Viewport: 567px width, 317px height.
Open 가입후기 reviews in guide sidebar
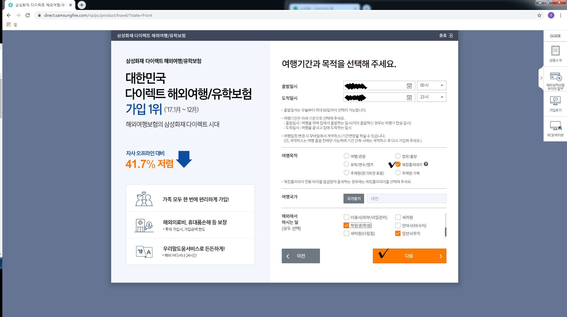pyautogui.click(x=555, y=104)
